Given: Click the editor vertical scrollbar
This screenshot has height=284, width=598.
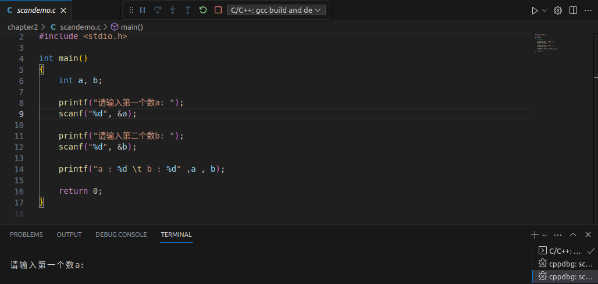Looking at the screenshot, I should tap(596, 128).
